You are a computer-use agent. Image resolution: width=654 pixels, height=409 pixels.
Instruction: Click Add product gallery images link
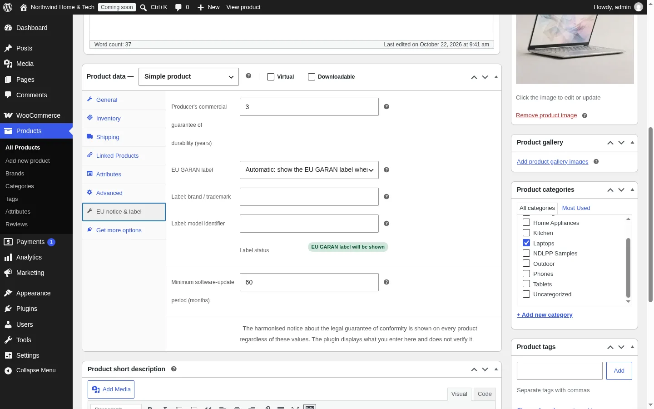(x=552, y=161)
